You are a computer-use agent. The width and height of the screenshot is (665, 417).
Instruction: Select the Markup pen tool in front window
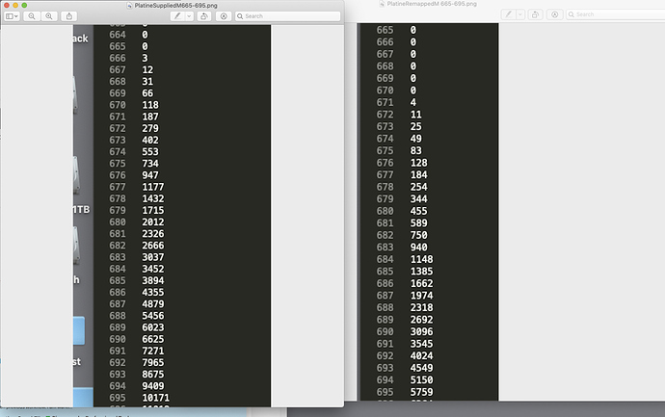click(176, 16)
